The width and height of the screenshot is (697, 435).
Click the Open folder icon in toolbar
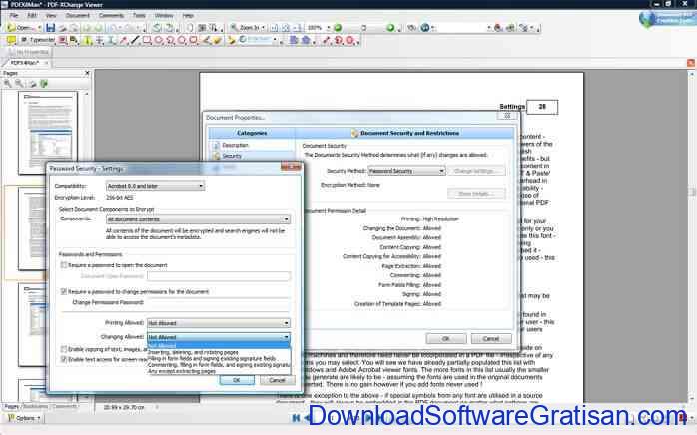tap(12, 28)
